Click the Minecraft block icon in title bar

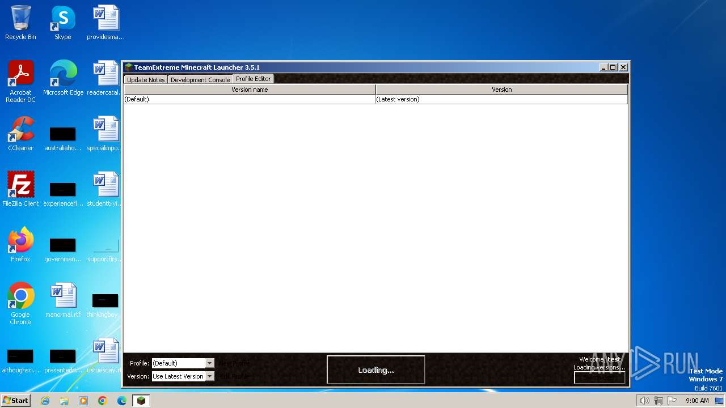[x=129, y=67]
